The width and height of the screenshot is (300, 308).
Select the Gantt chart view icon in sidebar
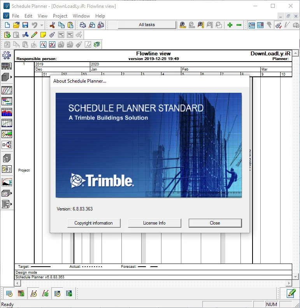click(7, 101)
